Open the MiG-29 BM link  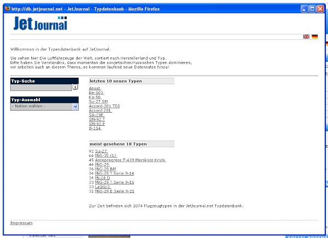[x=106, y=169]
